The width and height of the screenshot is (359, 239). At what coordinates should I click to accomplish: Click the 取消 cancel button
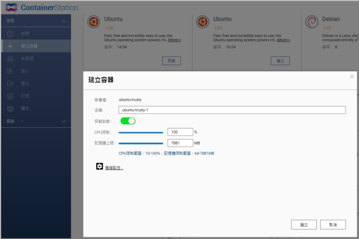[333, 225]
